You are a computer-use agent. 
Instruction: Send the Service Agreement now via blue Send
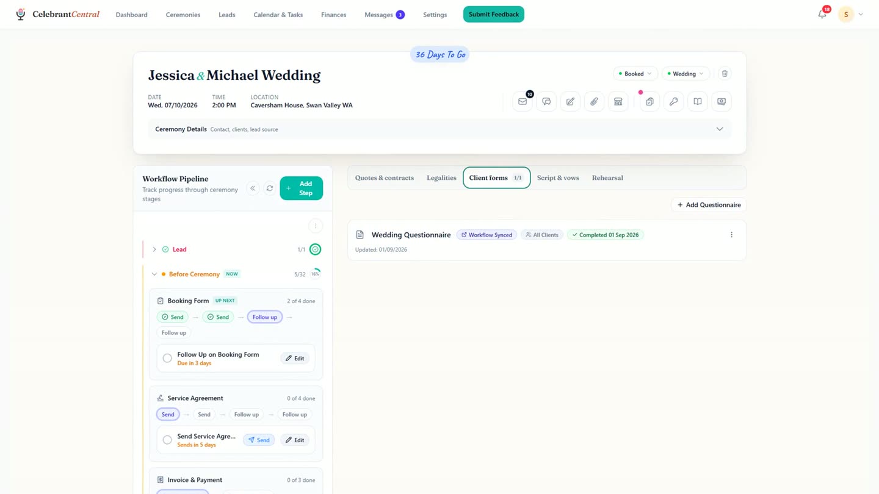point(259,440)
